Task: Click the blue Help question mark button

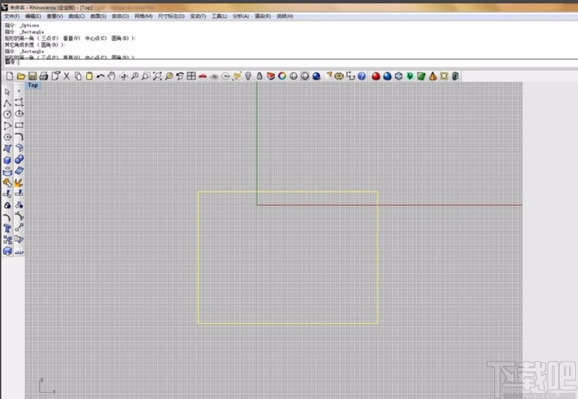Action: (x=361, y=76)
